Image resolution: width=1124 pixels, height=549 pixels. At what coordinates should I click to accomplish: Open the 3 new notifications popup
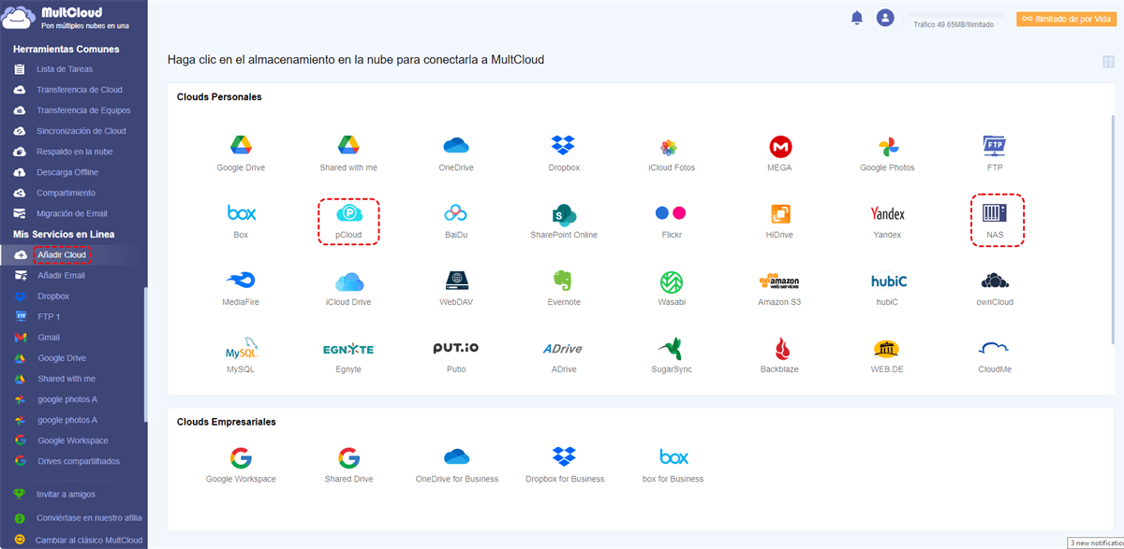click(1095, 542)
